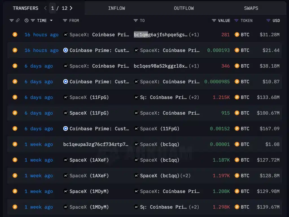Viewport: 289px width, 217px height.
Task: Switch to the OUTFLOW tab
Action: [x=184, y=8]
